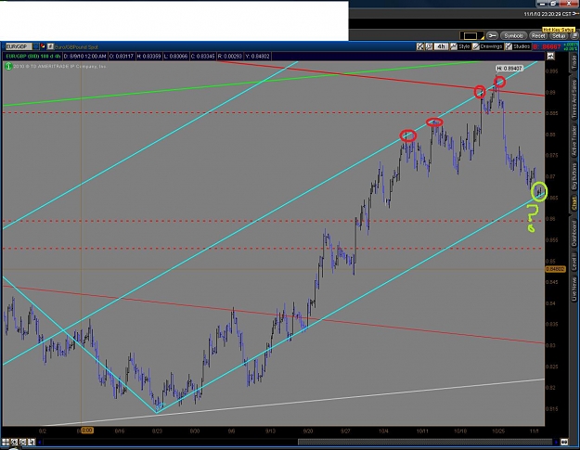The height and width of the screenshot is (450, 580).
Task: Select the Chart side tab
Action: pos(574,203)
